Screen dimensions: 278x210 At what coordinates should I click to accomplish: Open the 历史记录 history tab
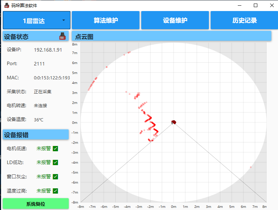(244, 20)
